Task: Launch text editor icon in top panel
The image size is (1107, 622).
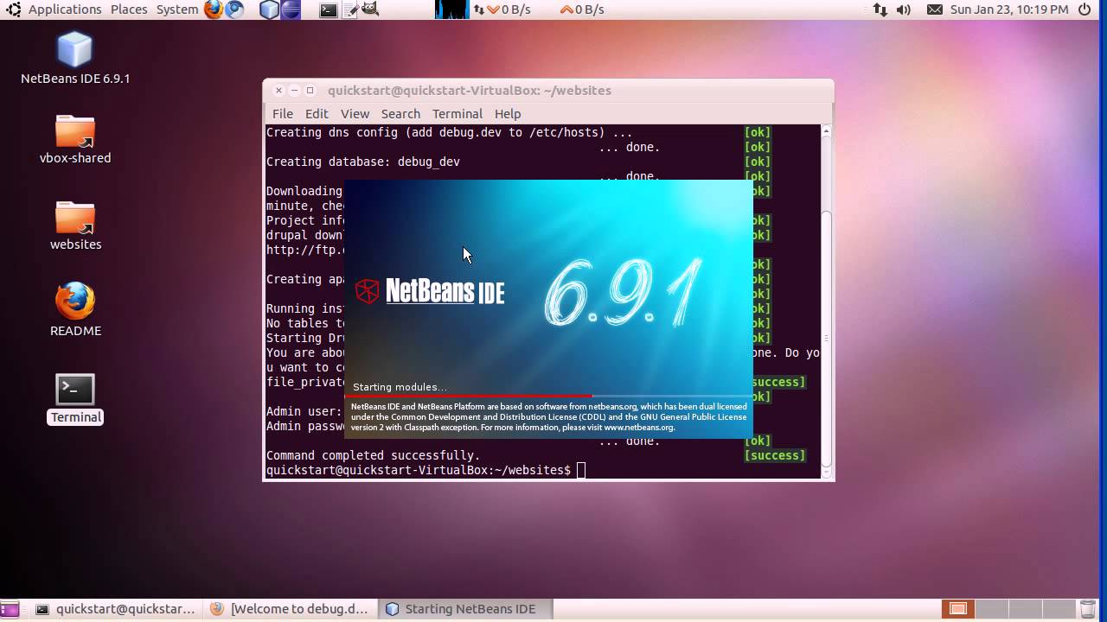Action: [x=350, y=10]
